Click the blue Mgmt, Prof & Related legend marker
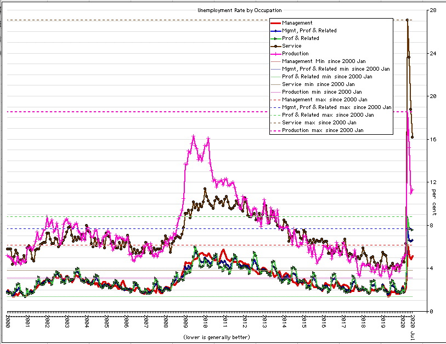The height and width of the screenshot is (344, 446). pyautogui.click(x=276, y=31)
